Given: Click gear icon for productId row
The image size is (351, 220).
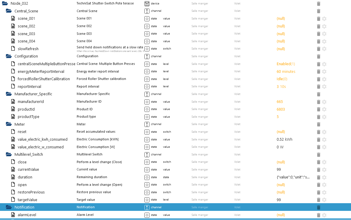Looking at the screenshot, I should (324, 109).
